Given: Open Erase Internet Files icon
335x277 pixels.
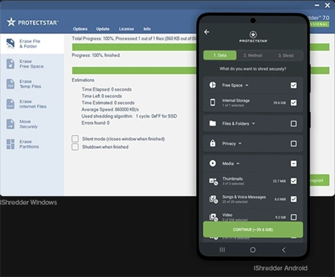Looking at the screenshot, I should (10, 104).
